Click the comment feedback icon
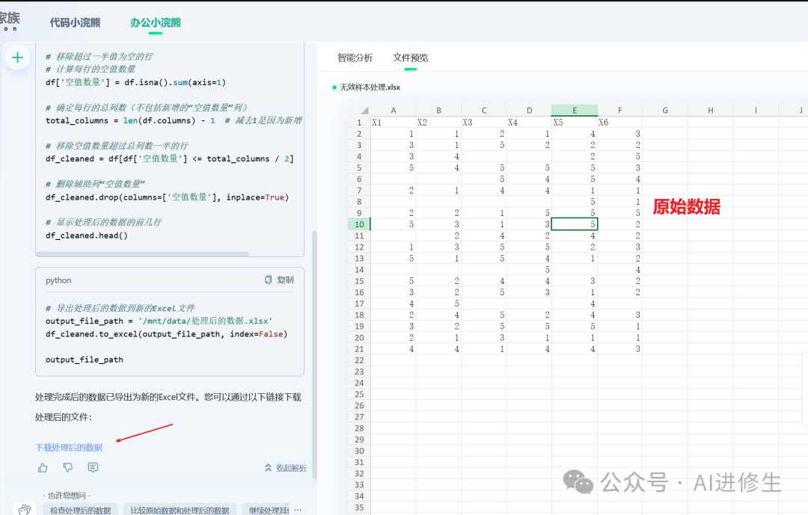 point(93,467)
